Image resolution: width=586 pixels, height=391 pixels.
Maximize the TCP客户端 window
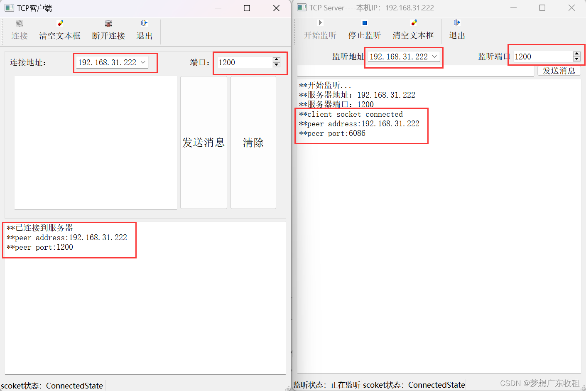[x=247, y=8]
